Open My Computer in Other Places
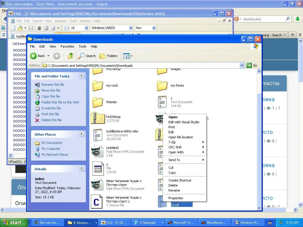 point(51,149)
